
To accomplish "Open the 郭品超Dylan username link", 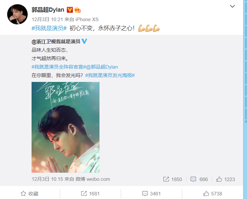I will [x=48, y=10].
